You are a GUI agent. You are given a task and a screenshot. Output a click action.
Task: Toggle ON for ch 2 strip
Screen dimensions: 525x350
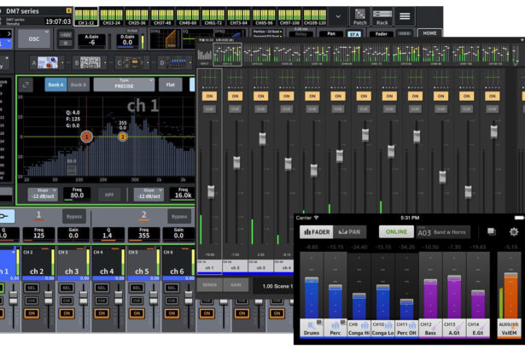tap(32, 313)
